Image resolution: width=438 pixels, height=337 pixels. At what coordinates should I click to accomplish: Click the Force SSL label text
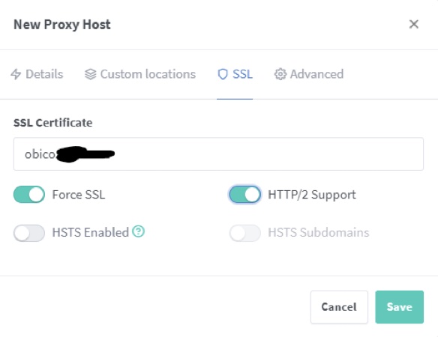pyautogui.click(x=79, y=195)
